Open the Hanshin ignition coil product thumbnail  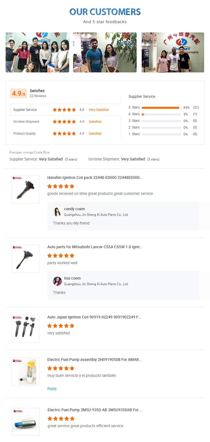coord(25,190)
